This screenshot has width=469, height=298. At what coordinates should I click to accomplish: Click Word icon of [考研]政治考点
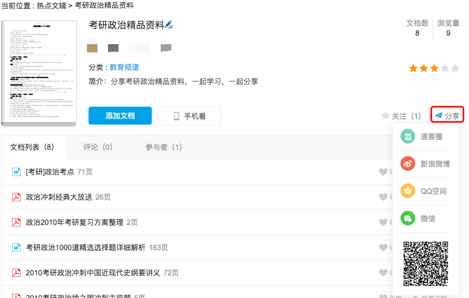click(16, 172)
